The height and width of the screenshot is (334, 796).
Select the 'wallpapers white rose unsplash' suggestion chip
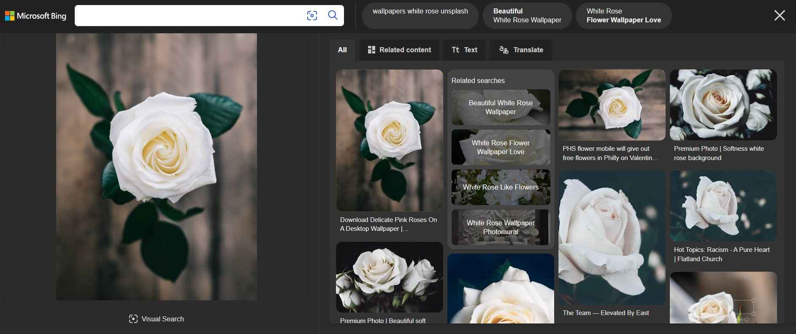pyautogui.click(x=420, y=16)
